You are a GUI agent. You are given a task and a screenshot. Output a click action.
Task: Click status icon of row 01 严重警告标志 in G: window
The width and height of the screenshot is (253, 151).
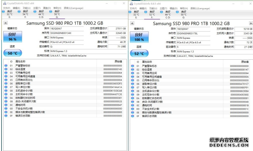(x=6, y=66)
